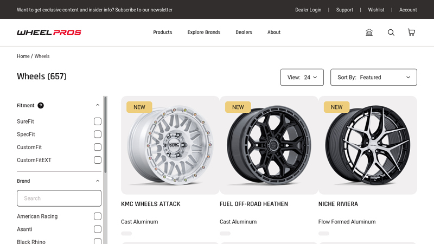Click the Fitment help question mark icon
This screenshot has width=434, height=244.
[x=41, y=105]
